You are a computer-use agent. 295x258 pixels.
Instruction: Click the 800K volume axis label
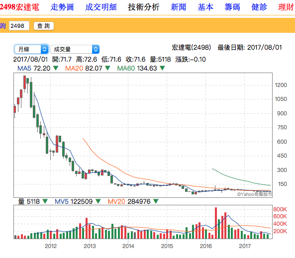click(280, 209)
